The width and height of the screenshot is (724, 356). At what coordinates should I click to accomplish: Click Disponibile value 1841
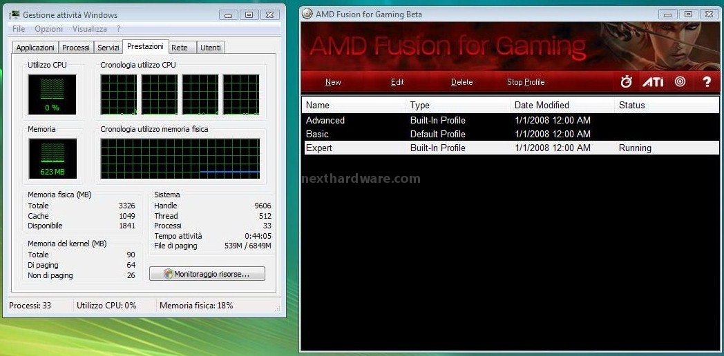pyautogui.click(x=126, y=226)
